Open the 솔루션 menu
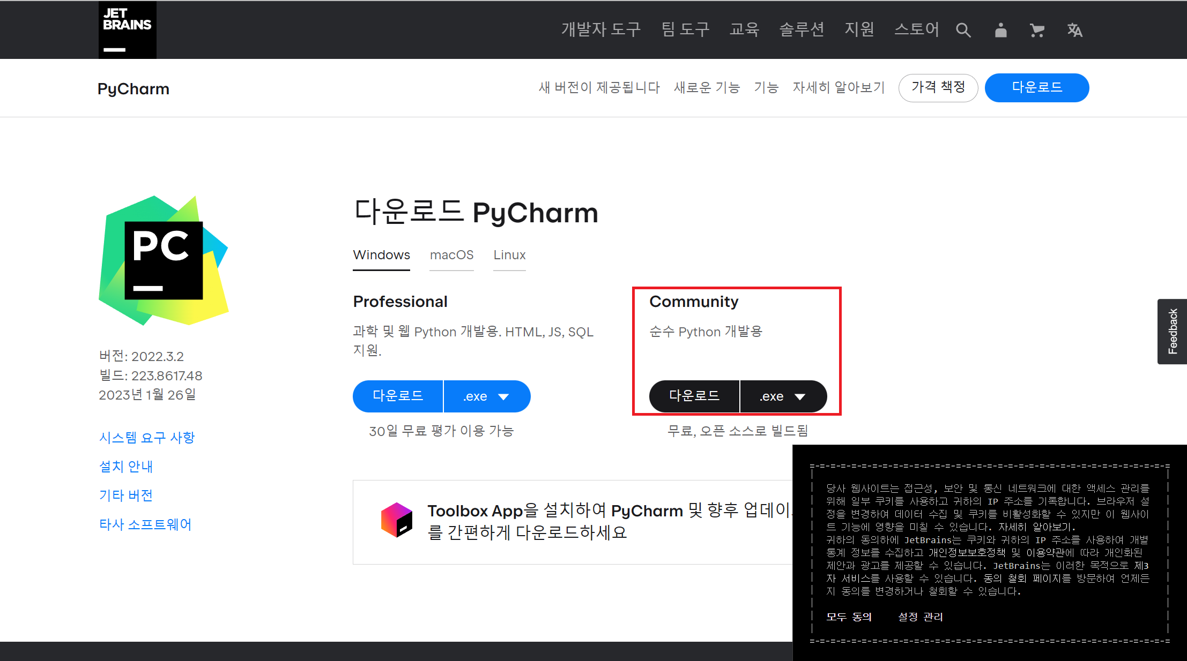This screenshot has height=661, width=1187. (802, 29)
